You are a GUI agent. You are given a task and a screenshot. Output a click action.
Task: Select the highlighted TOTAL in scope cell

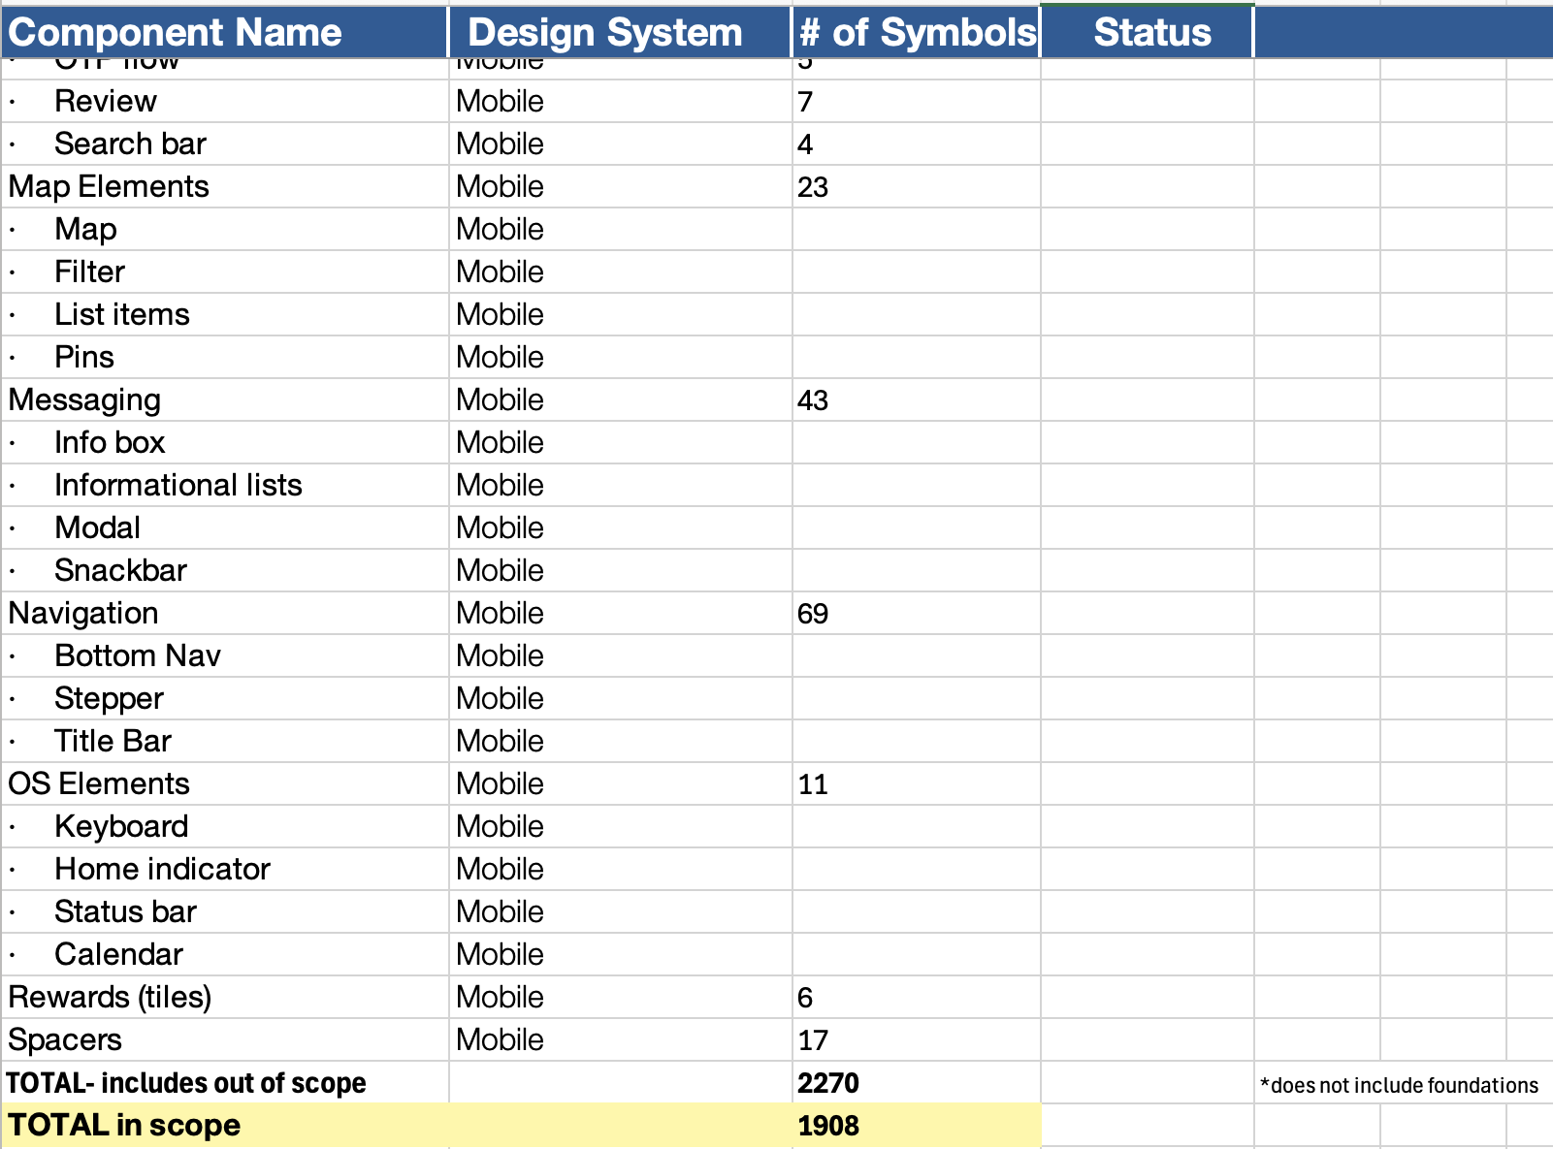[124, 1126]
